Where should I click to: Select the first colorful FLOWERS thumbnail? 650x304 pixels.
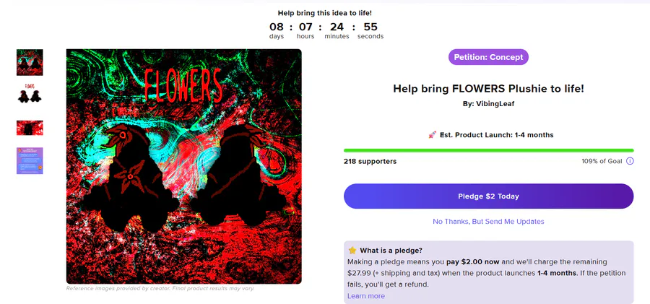30,62
